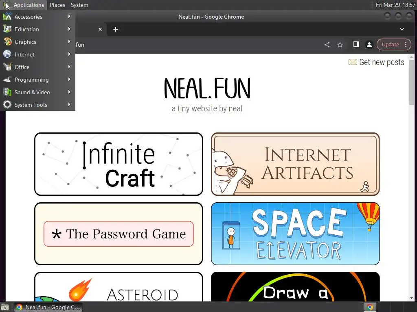
Task: Expand Sound & Video submenu arrow
Action: click(69, 92)
